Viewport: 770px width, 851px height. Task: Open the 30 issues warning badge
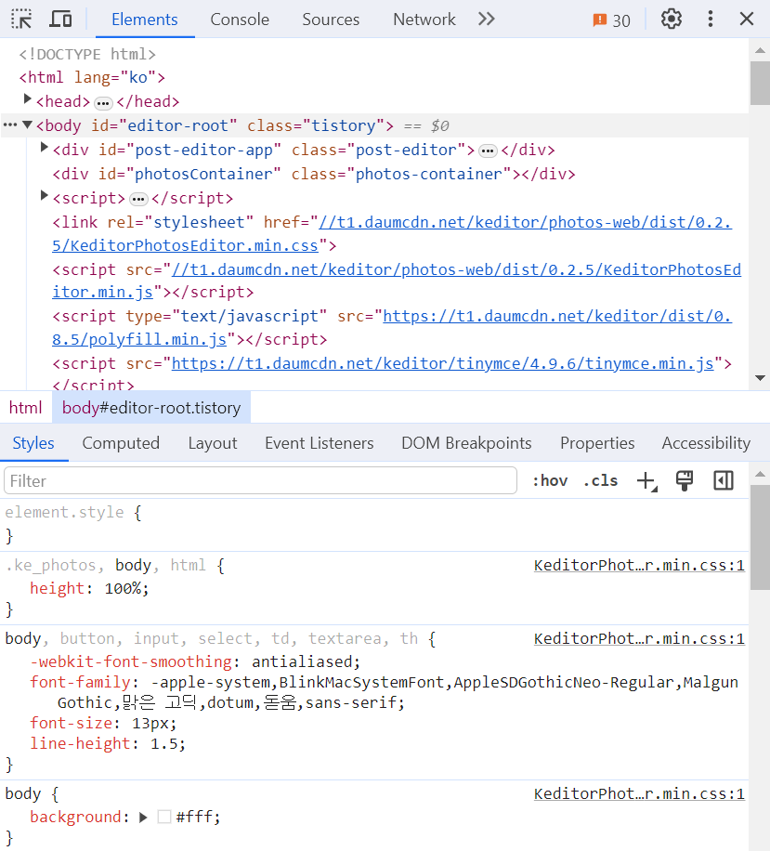(x=611, y=20)
